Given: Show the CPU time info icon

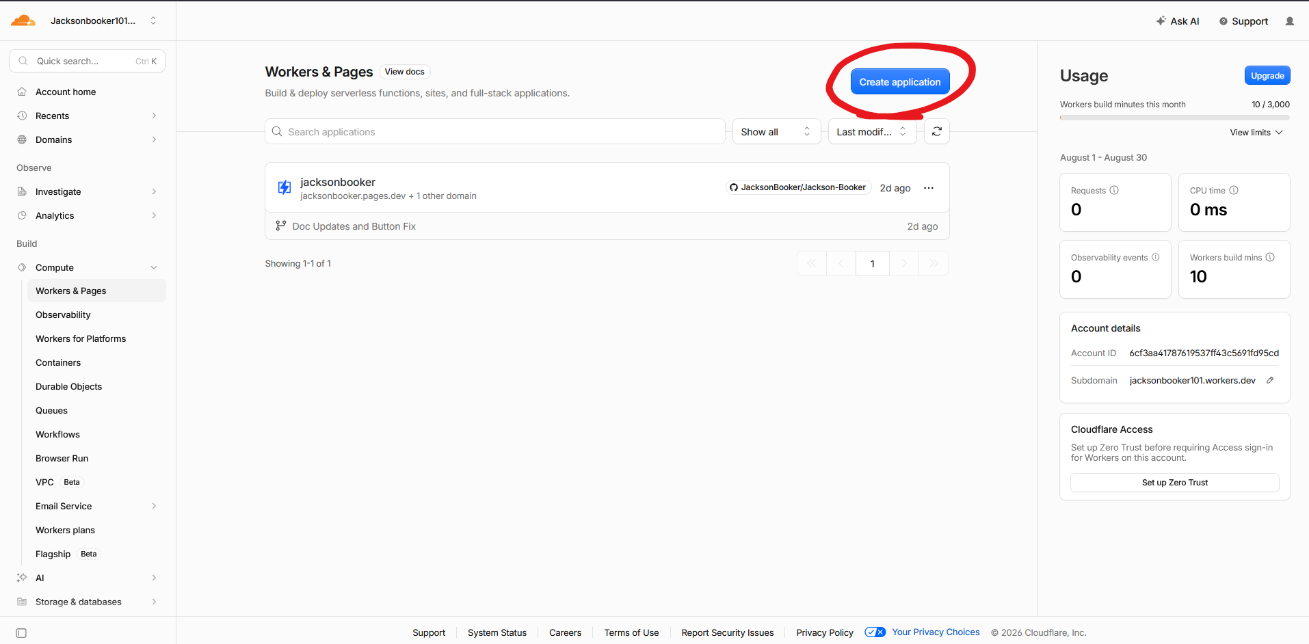Looking at the screenshot, I should (x=1234, y=190).
